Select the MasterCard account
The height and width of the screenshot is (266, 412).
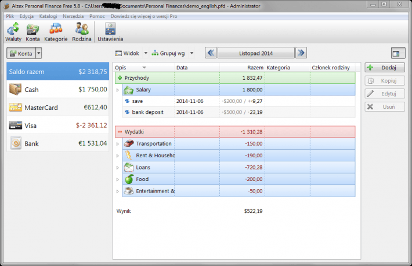click(58, 108)
